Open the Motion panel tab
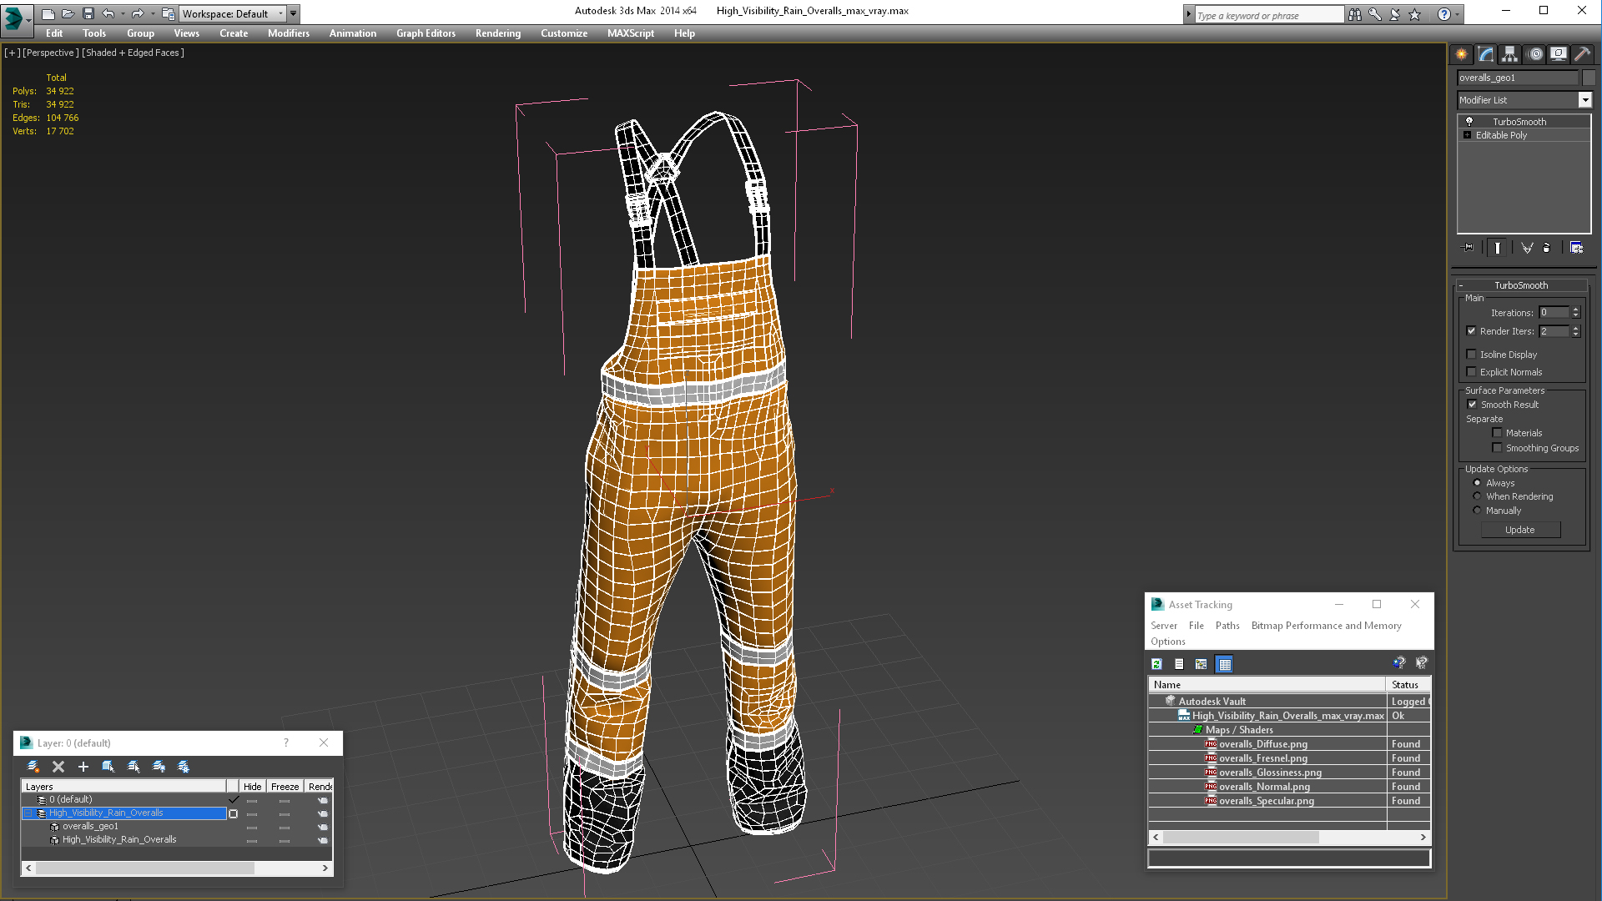Viewport: 1602px width, 901px height. point(1535,54)
